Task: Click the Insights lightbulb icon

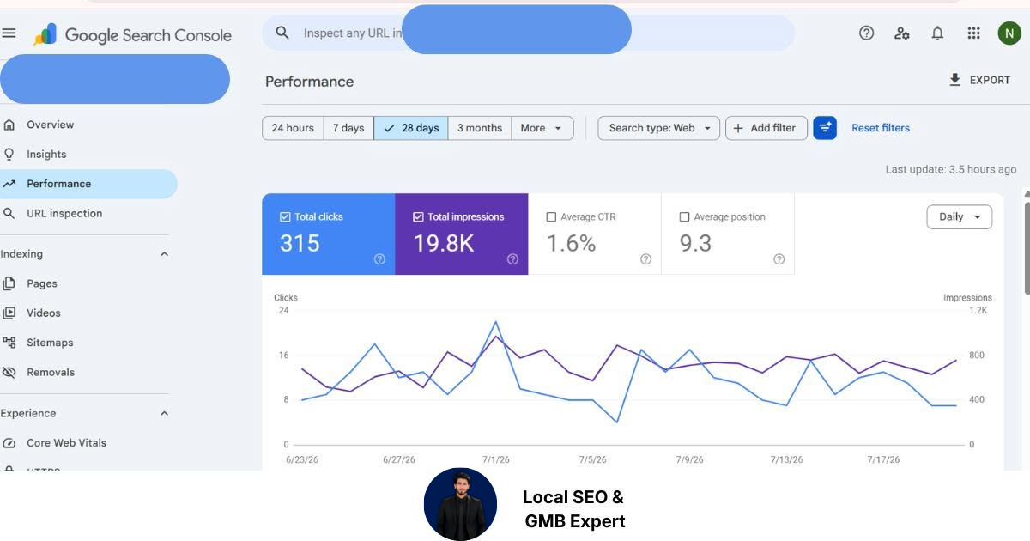Action: coord(9,154)
